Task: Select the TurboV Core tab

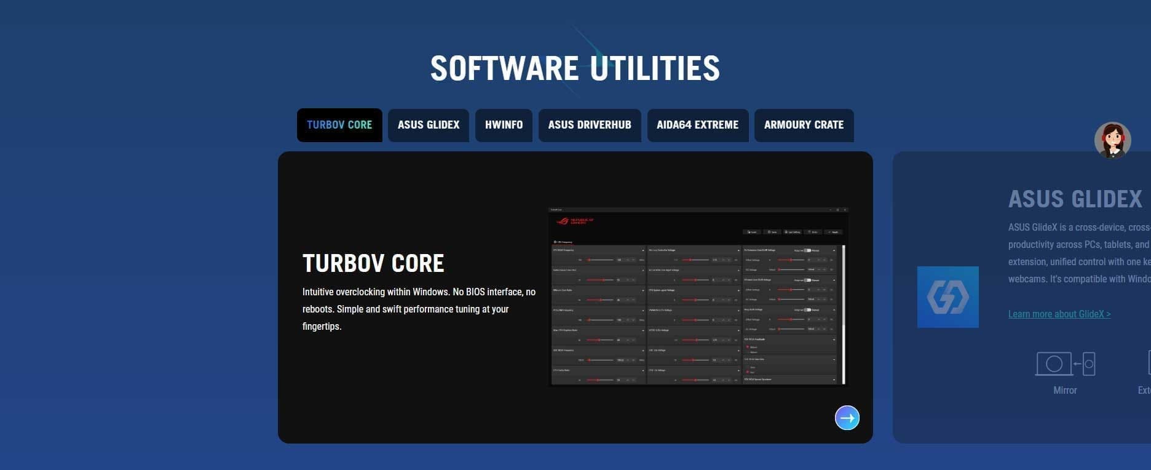Action: pos(339,125)
